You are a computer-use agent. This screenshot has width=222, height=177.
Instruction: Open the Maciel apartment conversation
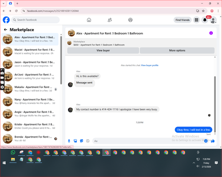point(30,51)
